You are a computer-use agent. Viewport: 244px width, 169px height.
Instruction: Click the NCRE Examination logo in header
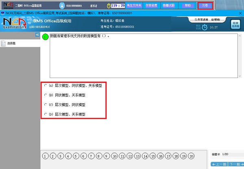[x=15, y=23]
